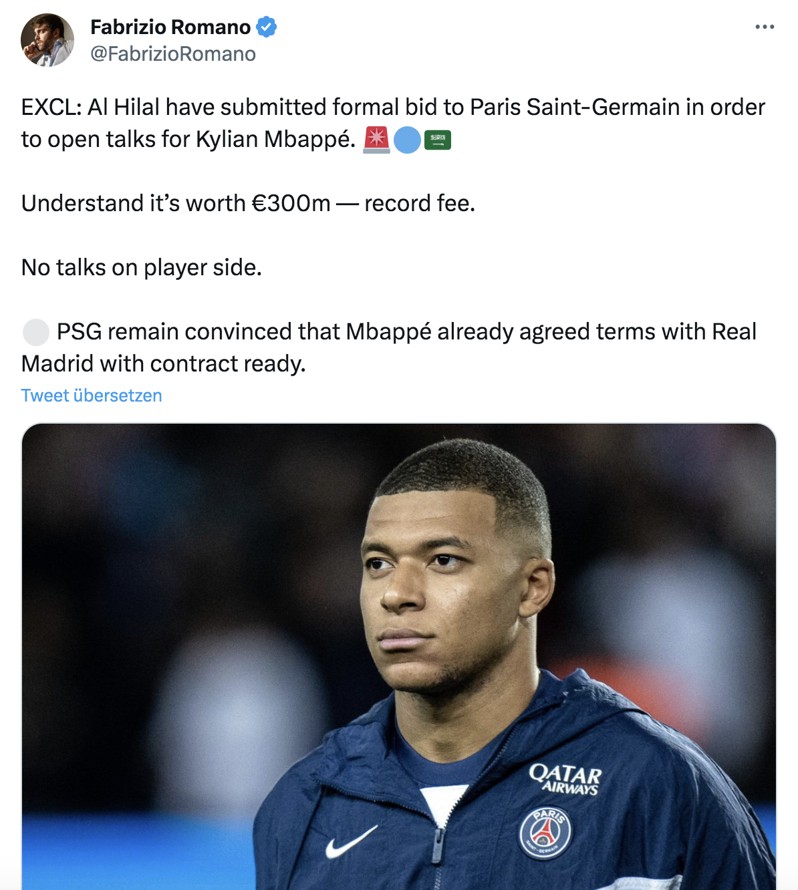Open the three-dot more options menu
Screen dimensions: 798x890
(765, 27)
